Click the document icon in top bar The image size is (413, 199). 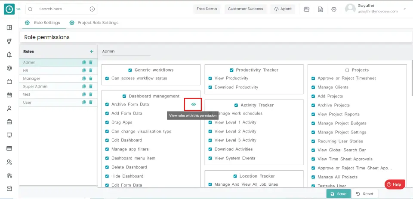coord(320,9)
